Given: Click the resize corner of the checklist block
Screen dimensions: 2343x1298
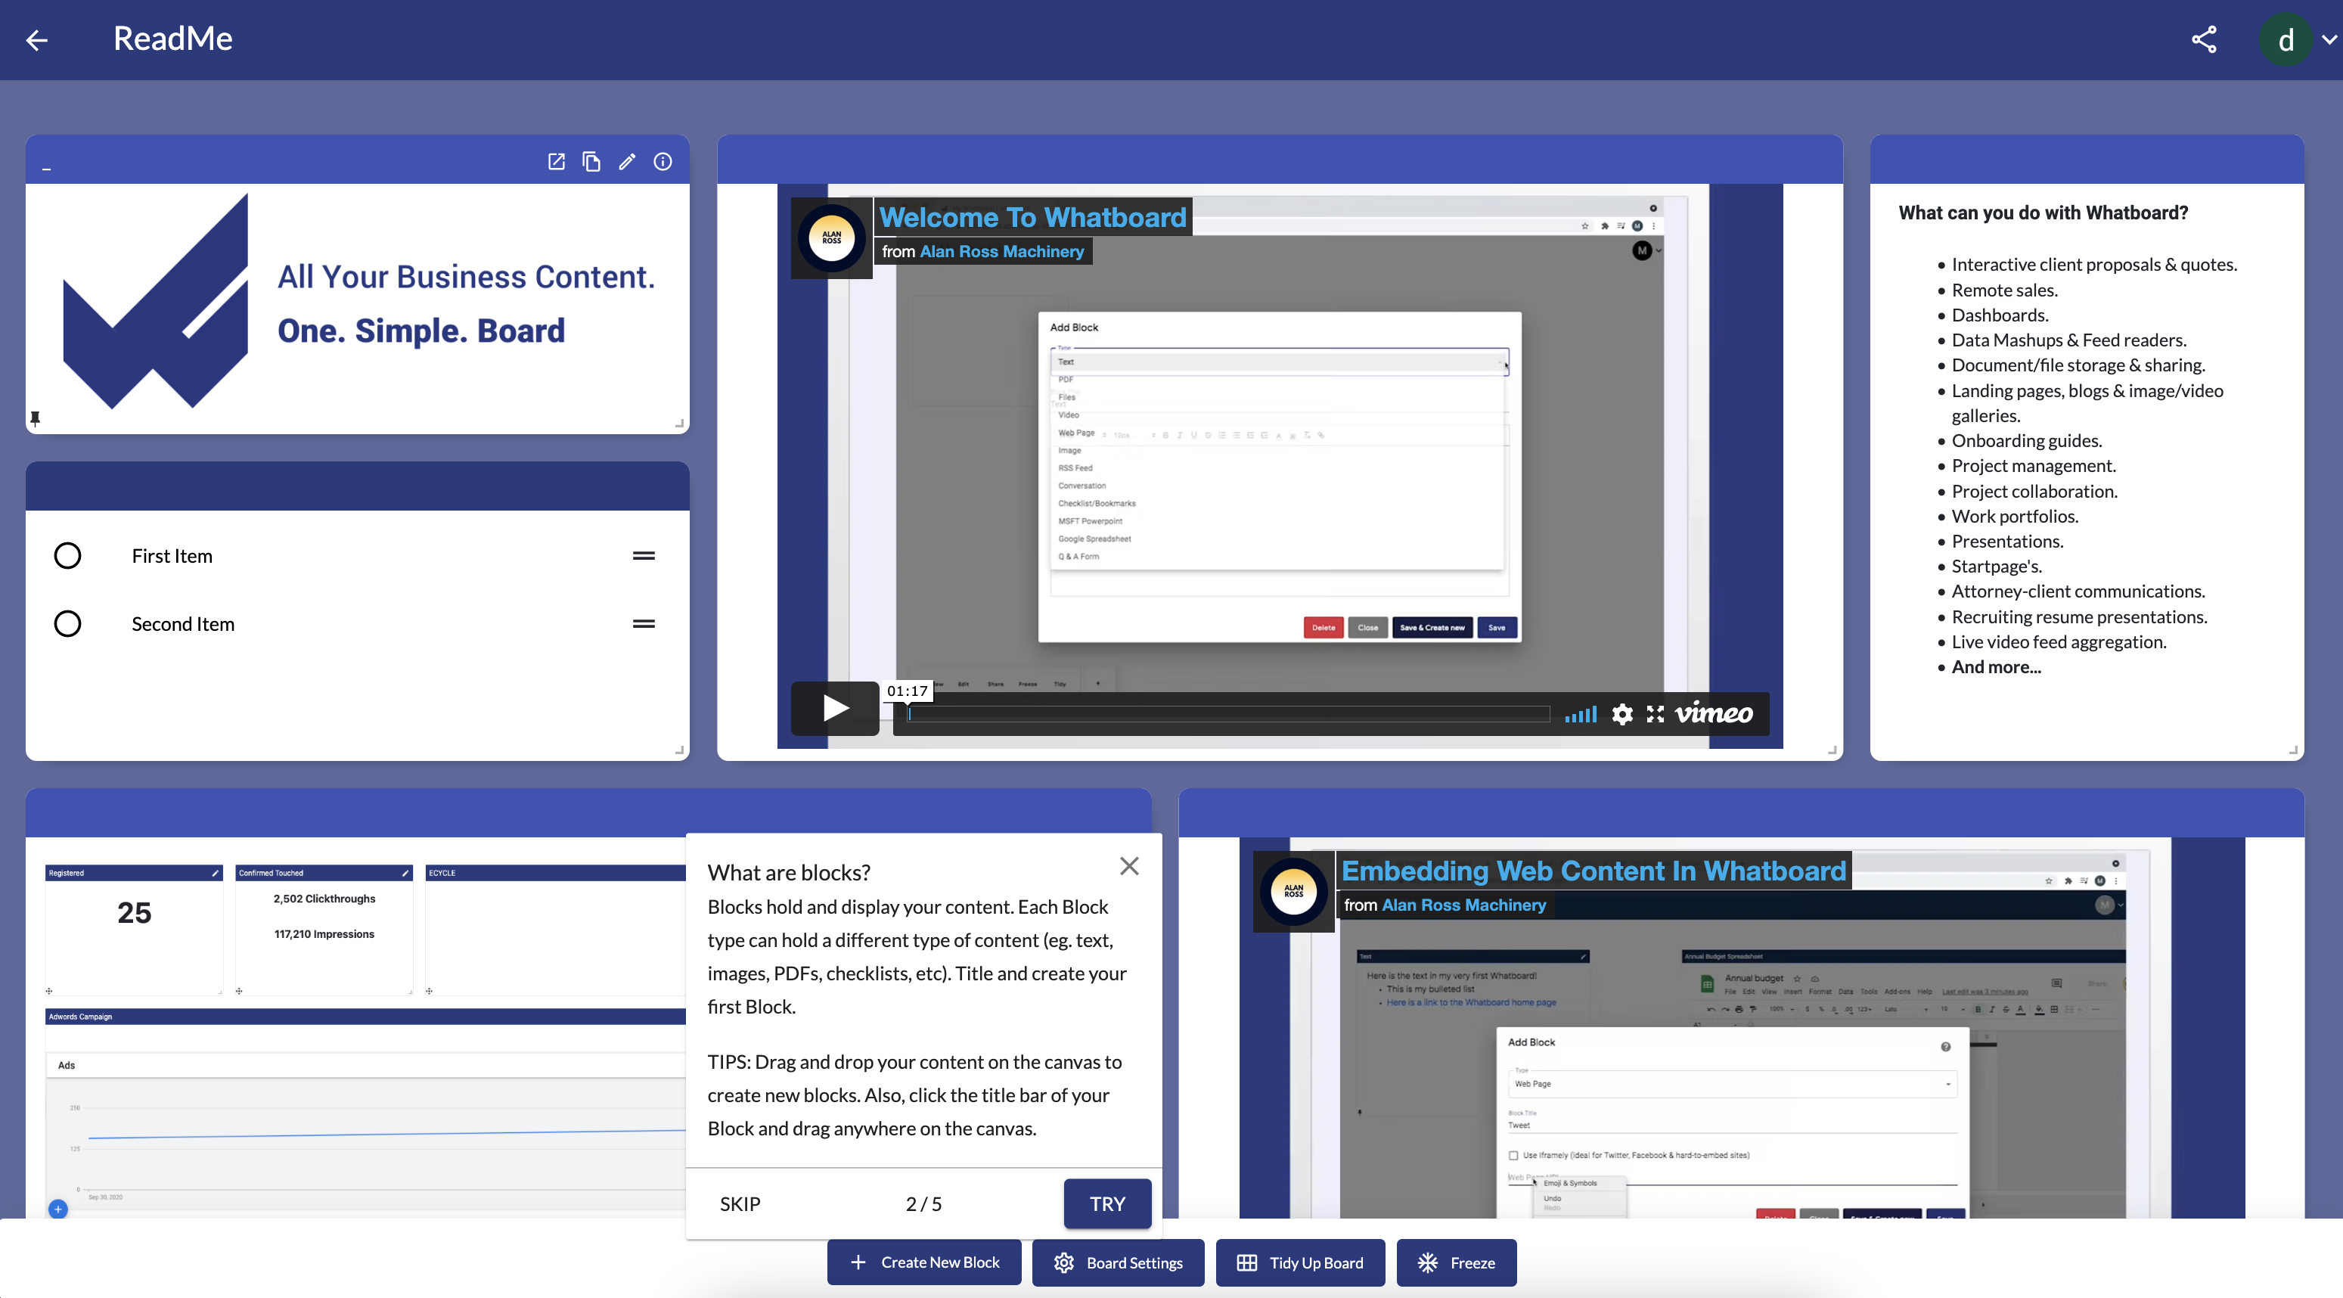Looking at the screenshot, I should (x=679, y=750).
